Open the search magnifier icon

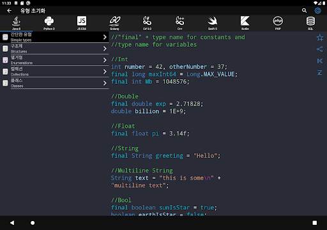tap(304, 10)
